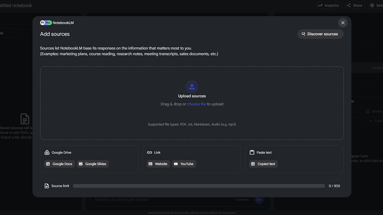
Task: Open Analytics in the notebook header
Action: (x=329, y=5)
